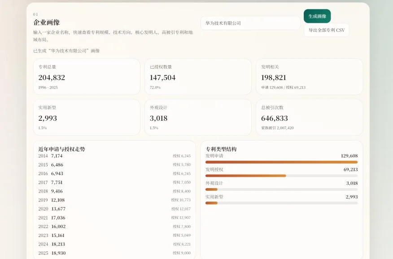Click the 生成画像 button

coord(317,16)
